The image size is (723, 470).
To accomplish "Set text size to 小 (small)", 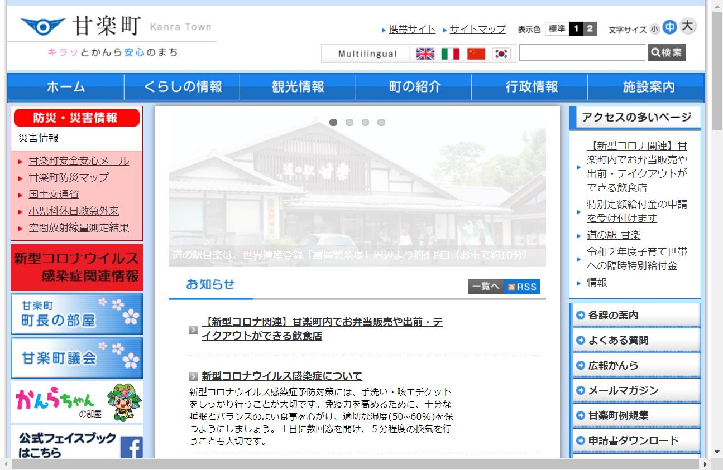I will 654,29.
